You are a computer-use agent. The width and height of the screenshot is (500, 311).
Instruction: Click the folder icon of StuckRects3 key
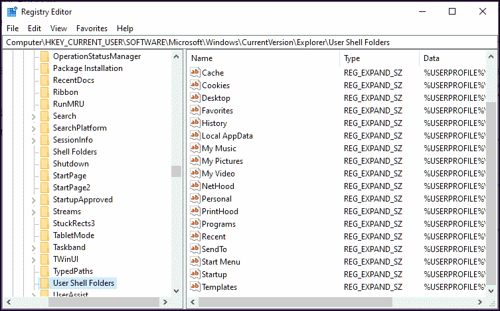(44, 223)
